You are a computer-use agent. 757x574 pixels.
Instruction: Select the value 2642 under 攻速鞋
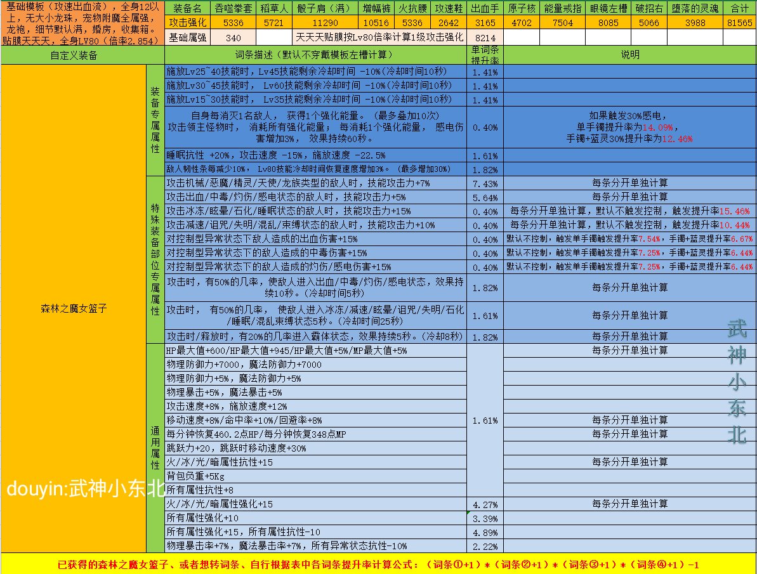[x=449, y=23]
